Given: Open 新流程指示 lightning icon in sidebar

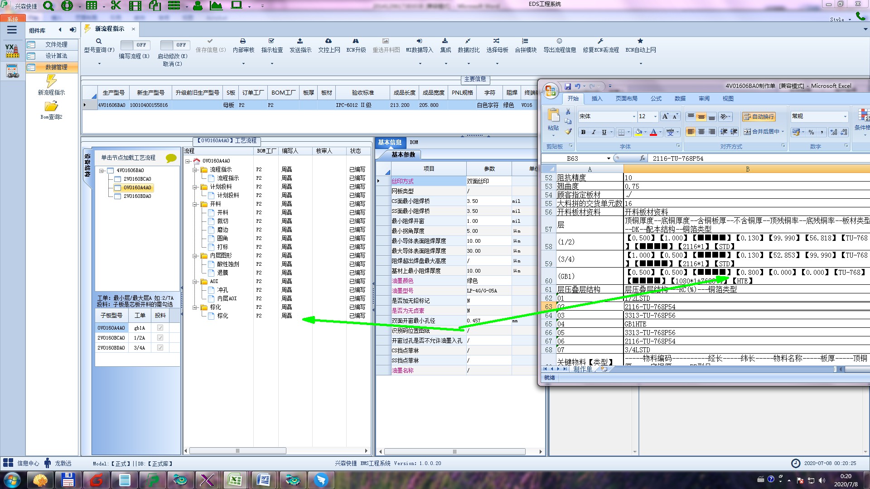Looking at the screenshot, I should [x=51, y=81].
